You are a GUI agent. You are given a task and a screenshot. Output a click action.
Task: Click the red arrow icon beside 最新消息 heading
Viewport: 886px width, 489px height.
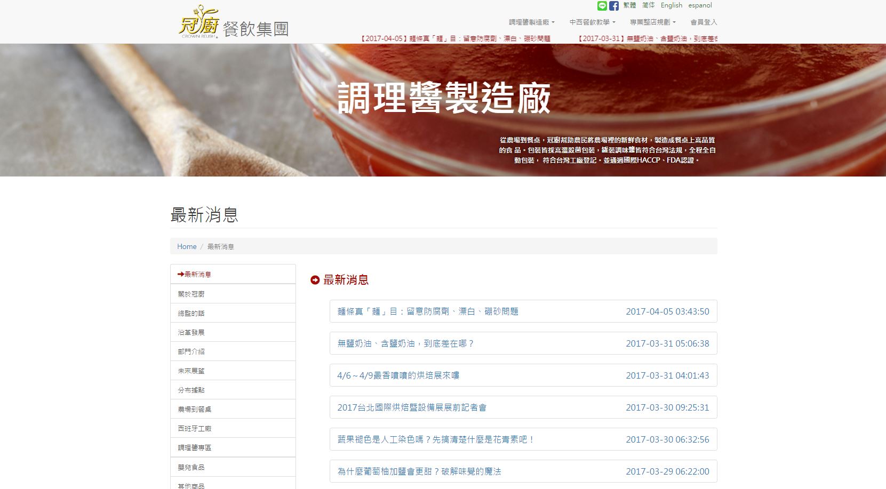coord(315,280)
